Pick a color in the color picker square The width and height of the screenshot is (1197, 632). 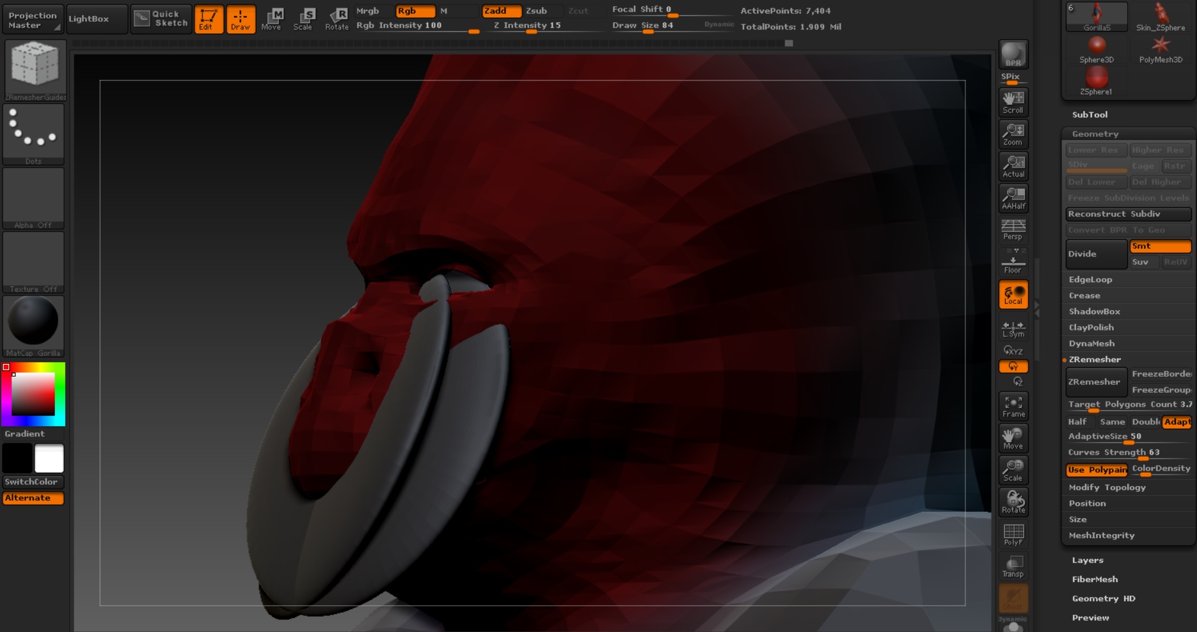pos(33,395)
